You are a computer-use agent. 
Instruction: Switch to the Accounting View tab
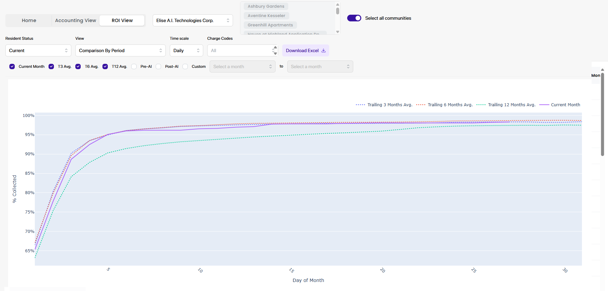coord(76,20)
